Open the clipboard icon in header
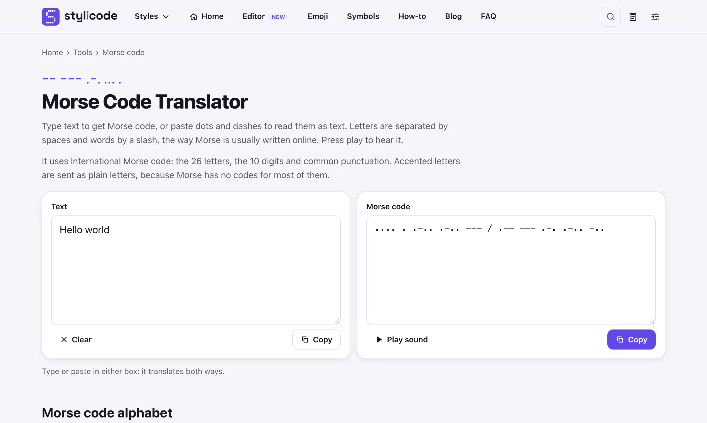 point(633,17)
